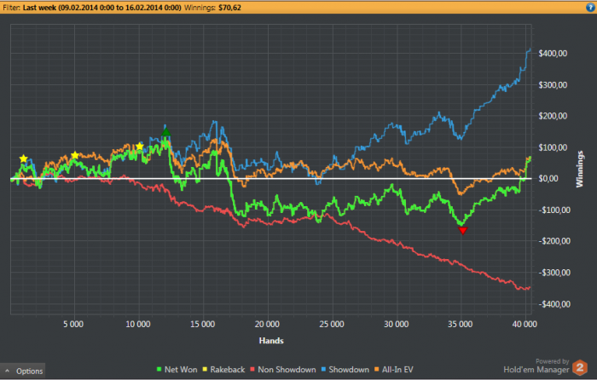Toggle the All-In EV legend series
The height and width of the screenshot is (380, 597).
394,369
